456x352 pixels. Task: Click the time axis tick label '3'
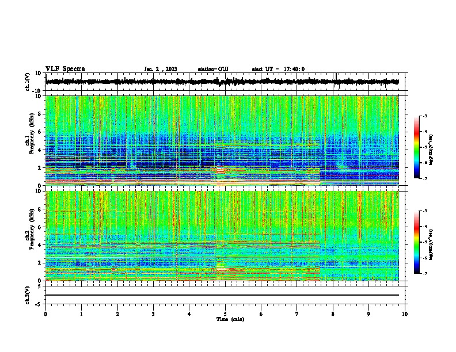coord(153,314)
